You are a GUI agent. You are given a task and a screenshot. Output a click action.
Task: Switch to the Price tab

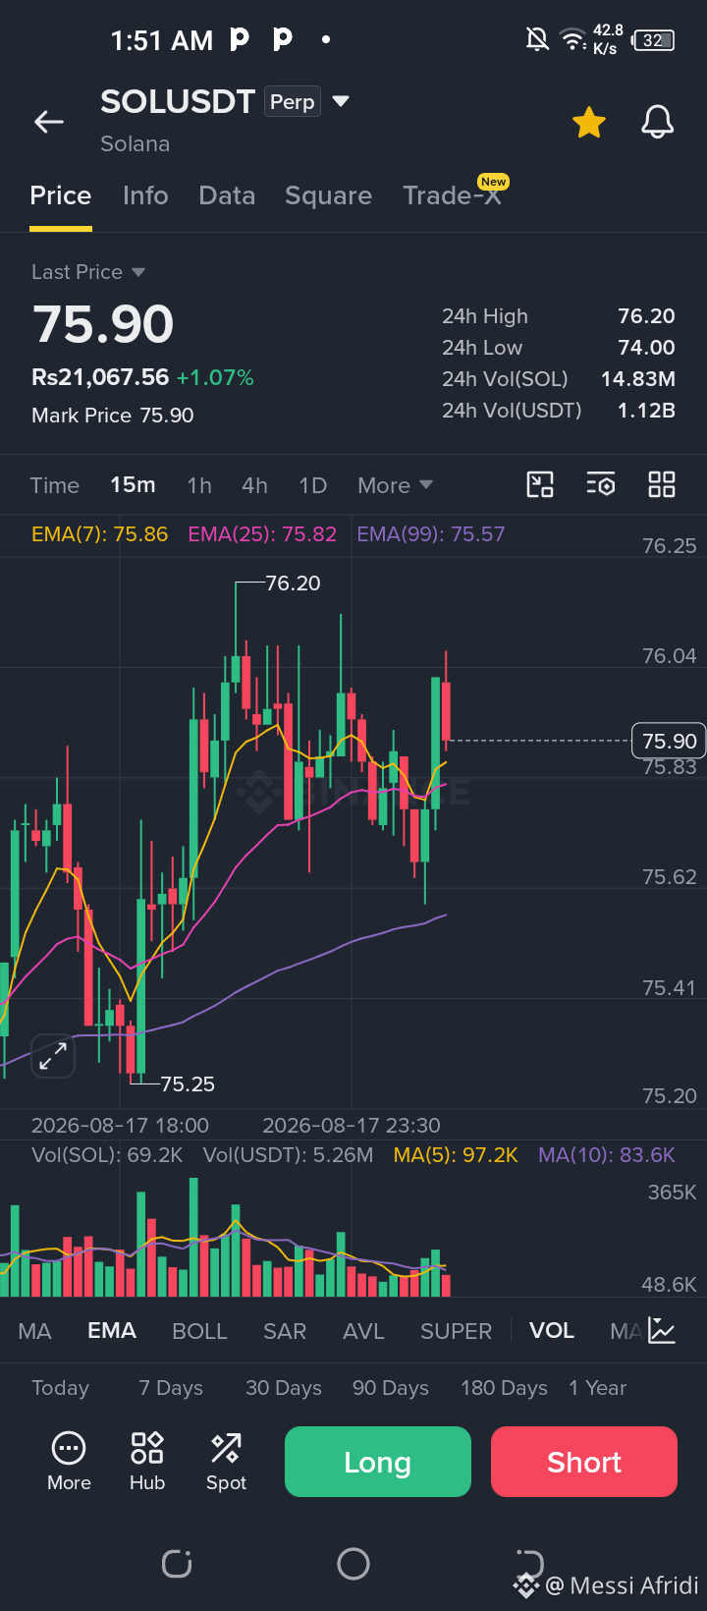[x=61, y=195]
